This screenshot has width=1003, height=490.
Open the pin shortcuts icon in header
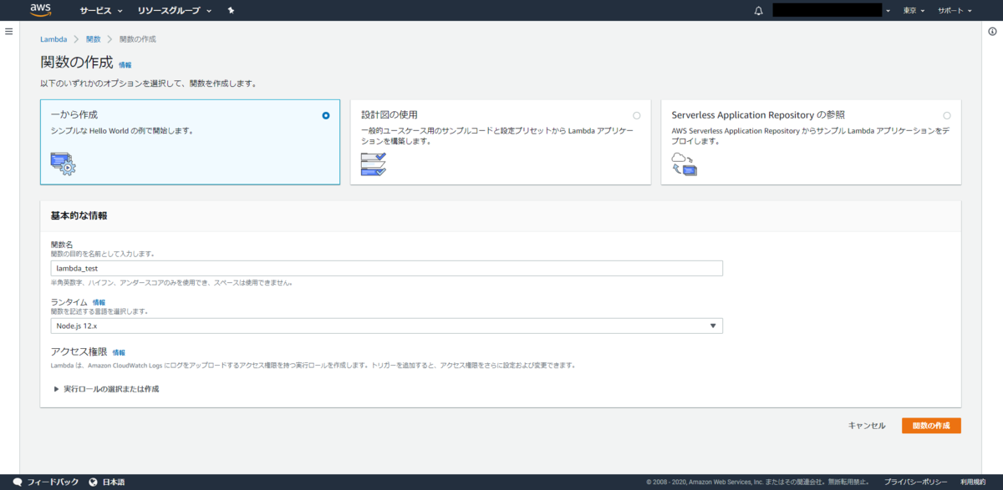pyautogui.click(x=231, y=11)
